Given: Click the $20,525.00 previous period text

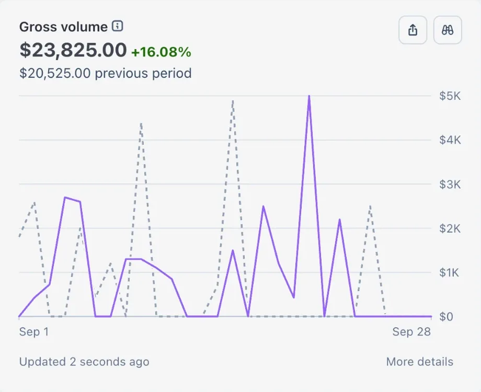Looking at the screenshot, I should click(x=106, y=73).
